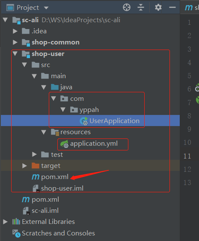Screen dimensions: 199x241
Task: Select application.yml file name
Action: coord(94,144)
